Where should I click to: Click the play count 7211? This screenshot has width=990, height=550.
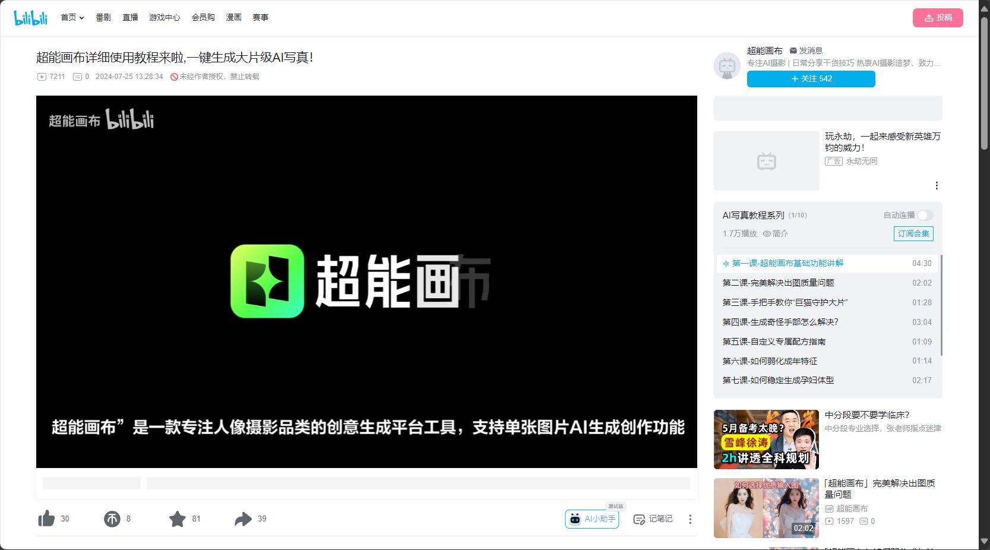(x=51, y=77)
